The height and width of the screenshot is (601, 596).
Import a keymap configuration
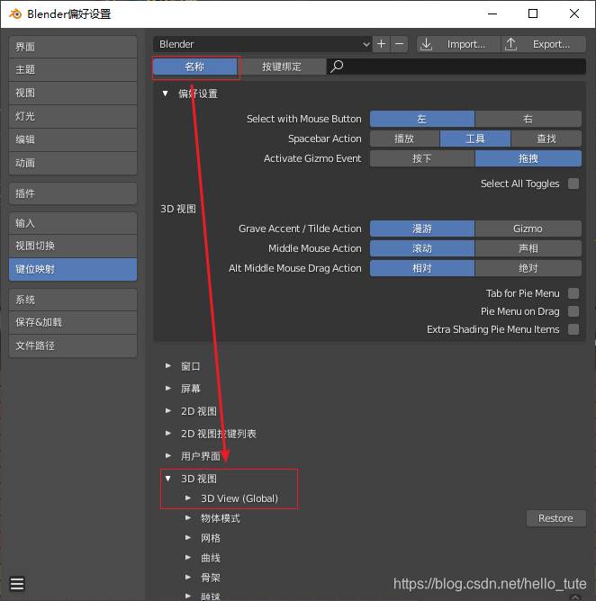coord(458,44)
